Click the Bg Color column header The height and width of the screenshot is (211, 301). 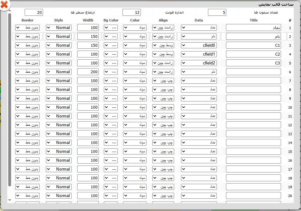tap(111, 20)
